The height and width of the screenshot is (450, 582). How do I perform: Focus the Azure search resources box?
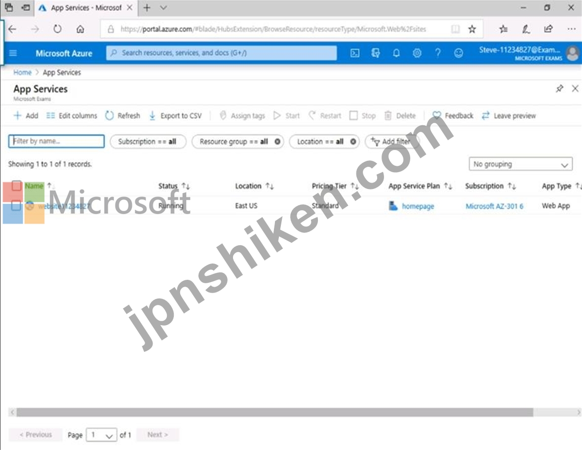(222, 53)
